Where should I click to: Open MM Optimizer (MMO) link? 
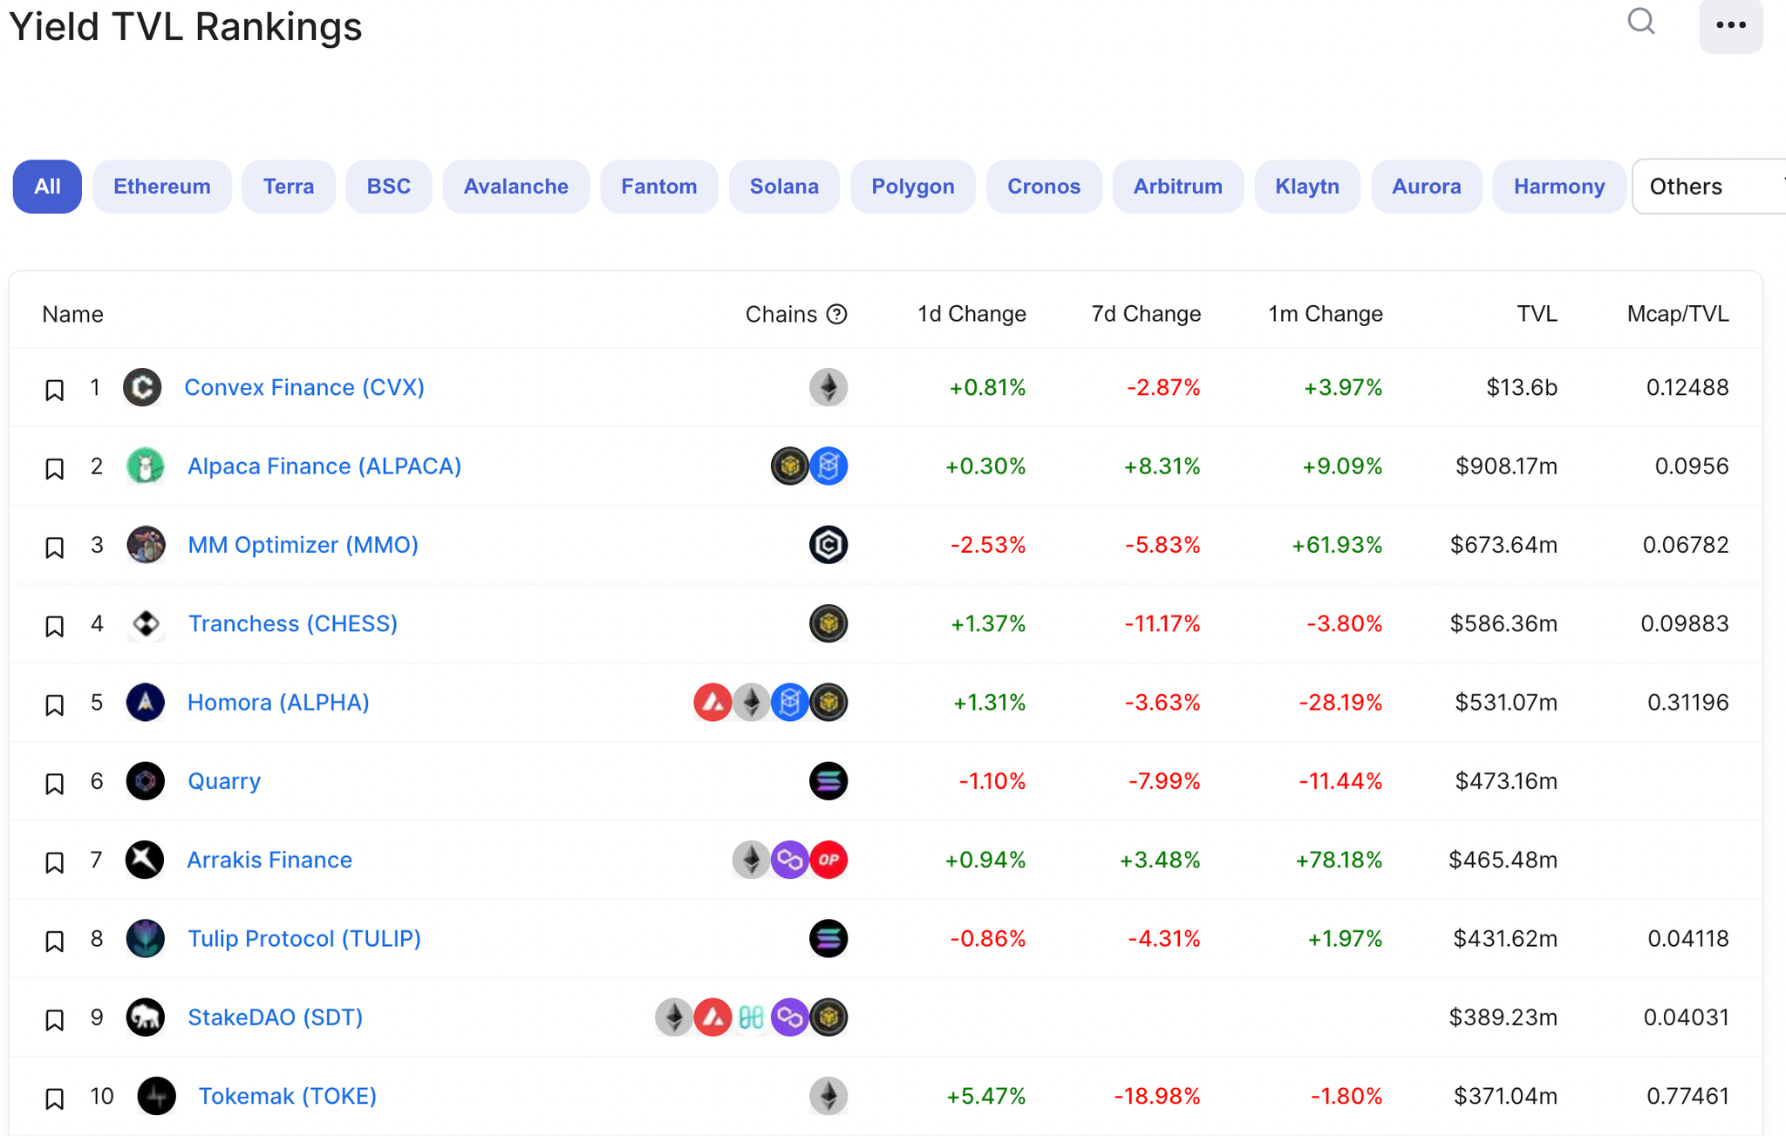[x=303, y=545]
